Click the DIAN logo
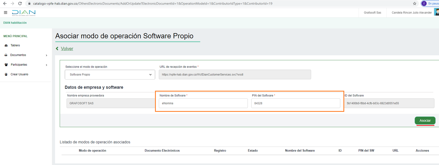Screen dimensions: 439x165 [24, 13]
